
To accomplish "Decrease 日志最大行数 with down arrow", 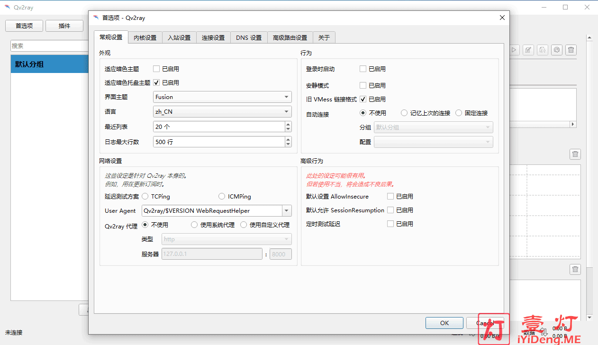I will [x=288, y=144].
